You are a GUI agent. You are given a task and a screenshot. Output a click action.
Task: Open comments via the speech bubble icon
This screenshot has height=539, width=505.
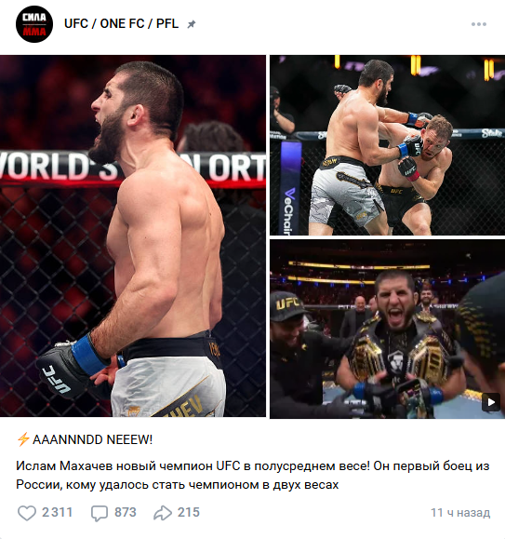[x=100, y=513]
